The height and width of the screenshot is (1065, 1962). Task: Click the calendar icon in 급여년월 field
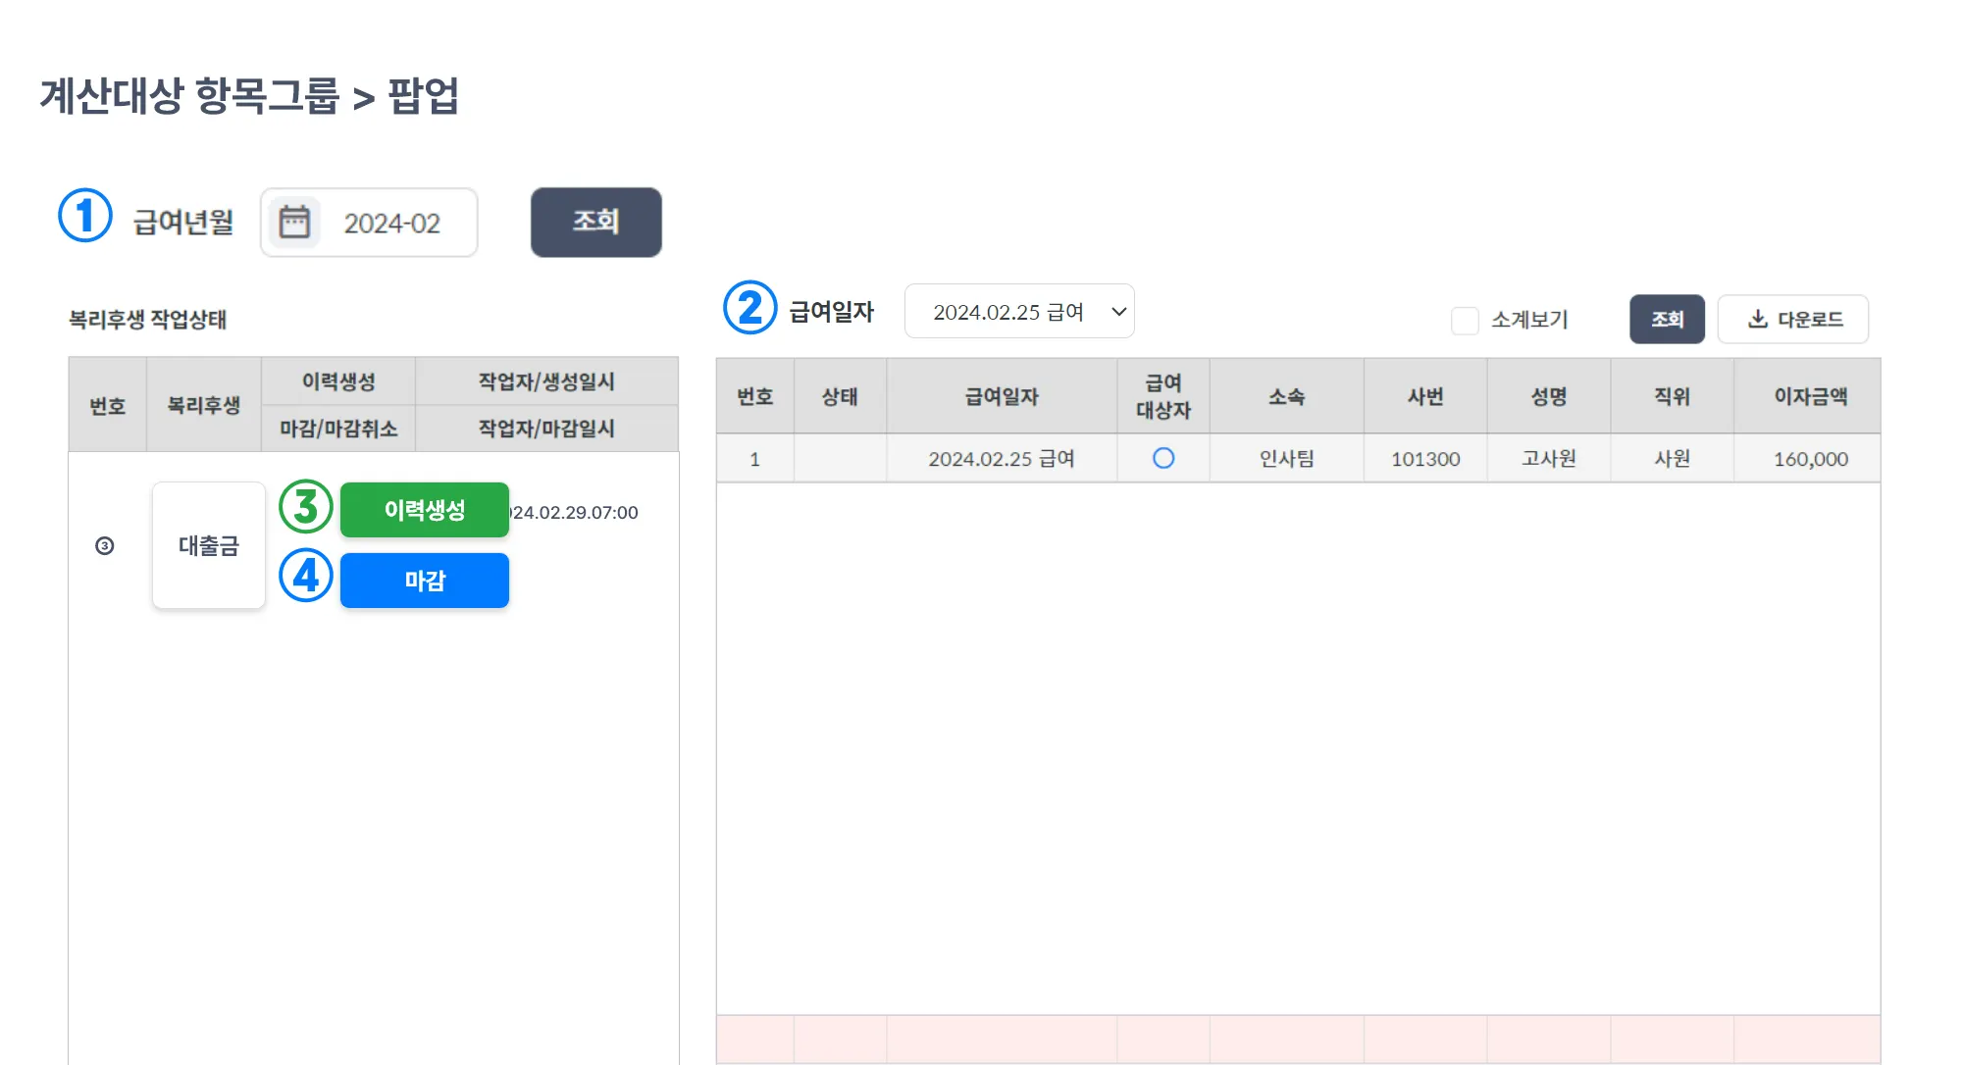[294, 222]
